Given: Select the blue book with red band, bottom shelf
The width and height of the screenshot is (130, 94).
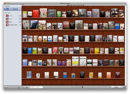Looking at the screenshot, I should point(65,75).
